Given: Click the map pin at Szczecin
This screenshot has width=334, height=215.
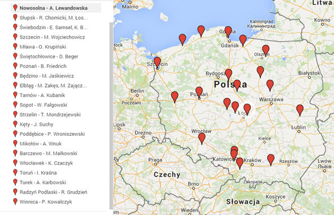Looking at the screenshot, I should coord(157,62).
